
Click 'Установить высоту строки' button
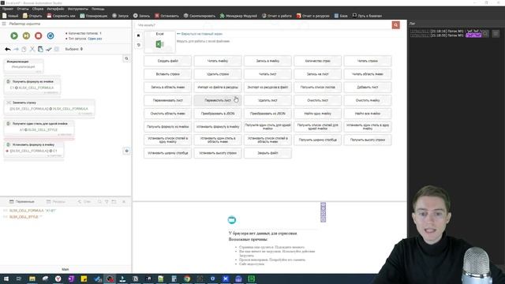[x=218, y=153]
